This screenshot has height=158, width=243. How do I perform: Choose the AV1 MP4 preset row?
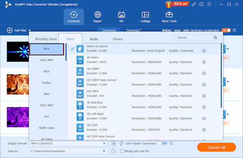coord(144,94)
